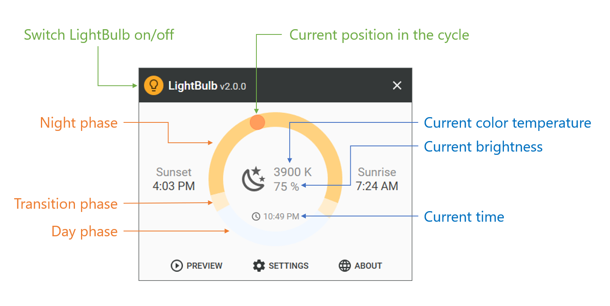Click the Sunset time to expand its details
The width and height of the screenshot is (610, 306).
pyautogui.click(x=174, y=186)
